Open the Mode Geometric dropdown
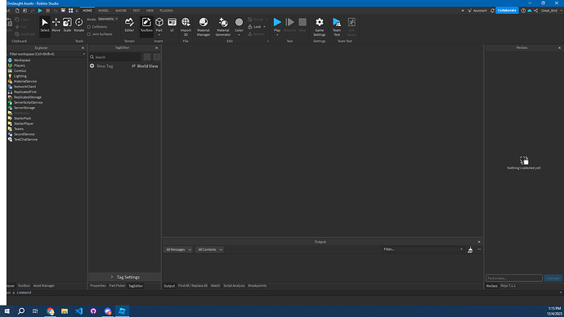The width and height of the screenshot is (564, 317). click(x=108, y=19)
